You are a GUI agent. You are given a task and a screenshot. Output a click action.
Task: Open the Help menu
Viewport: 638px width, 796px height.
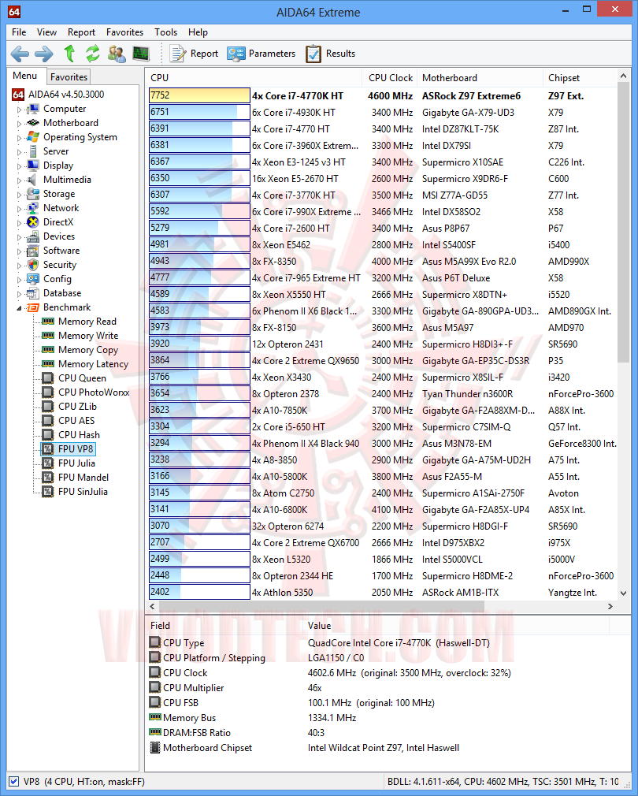tap(198, 32)
